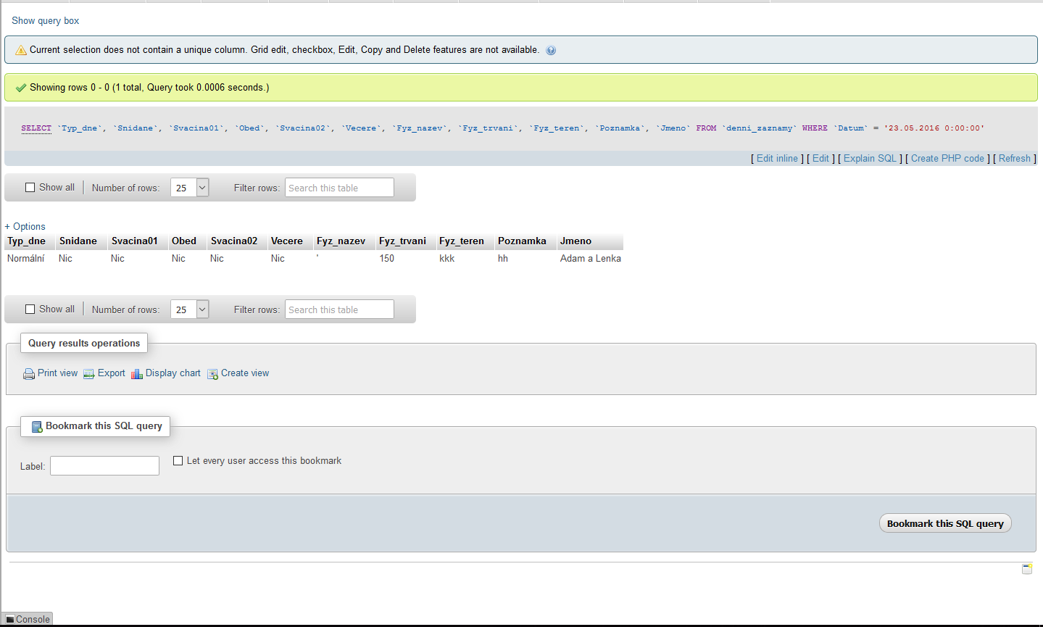Tick the bottom Show all checkbox
This screenshot has height=627, width=1043.
[x=30, y=310]
